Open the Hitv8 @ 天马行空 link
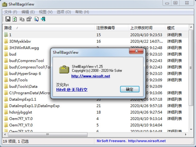The height and width of the screenshot is (147, 196). coord(72,90)
